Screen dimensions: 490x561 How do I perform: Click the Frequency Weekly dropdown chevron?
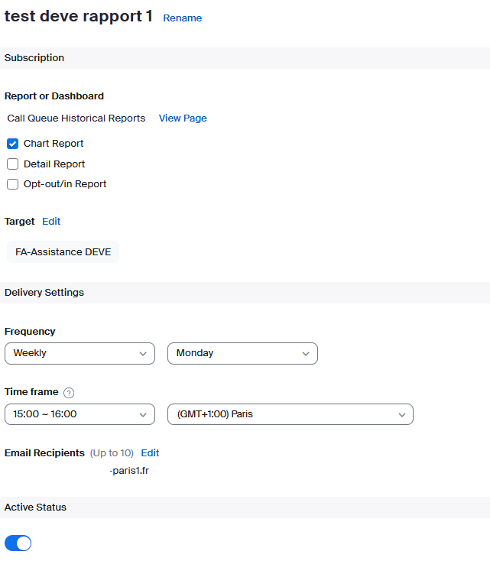pyautogui.click(x=143, y=354)
